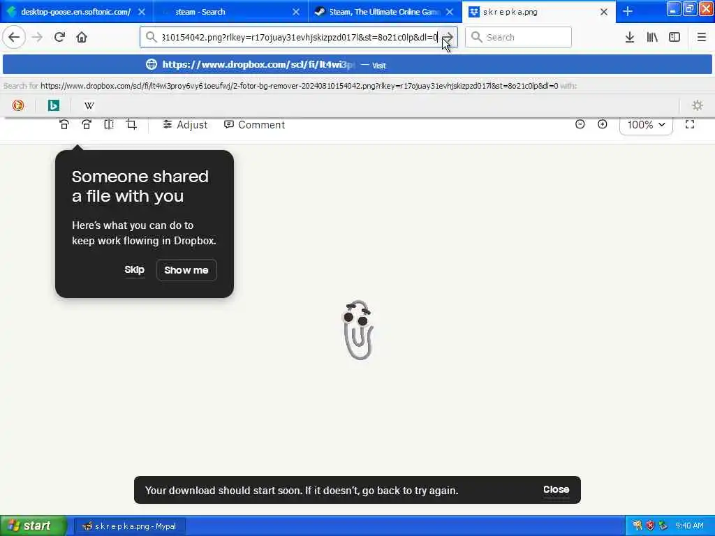Open a new browser tab
The height and width of the screenshot is (536, 715).
pyautogui.click(x=628, y=11)
